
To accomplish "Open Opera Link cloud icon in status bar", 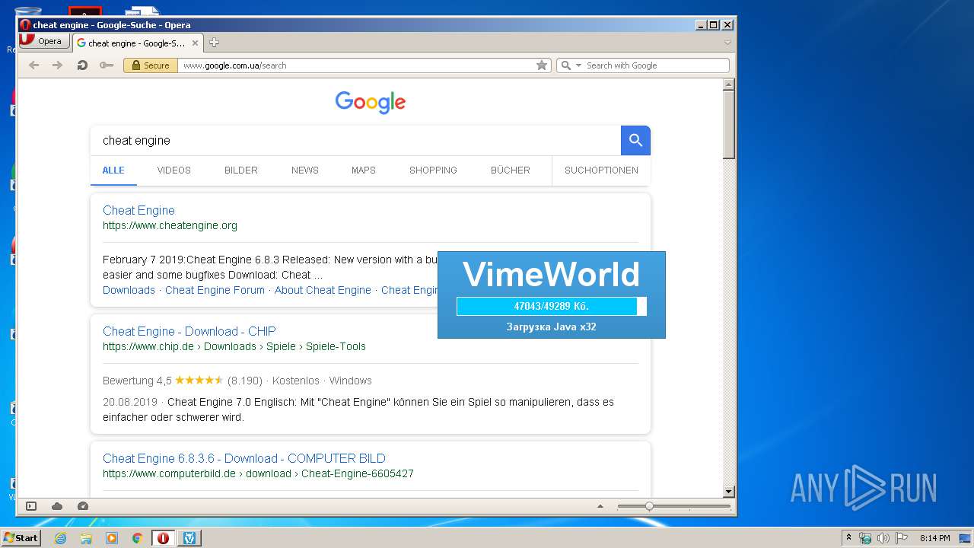I will 57,506.
